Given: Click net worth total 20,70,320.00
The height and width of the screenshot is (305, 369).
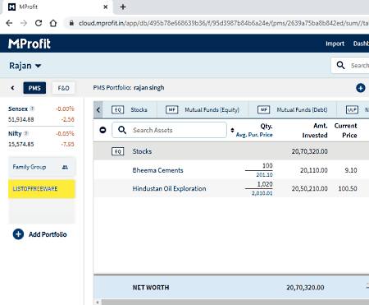Looking at the screenshot, I should (x=305, y=288).
